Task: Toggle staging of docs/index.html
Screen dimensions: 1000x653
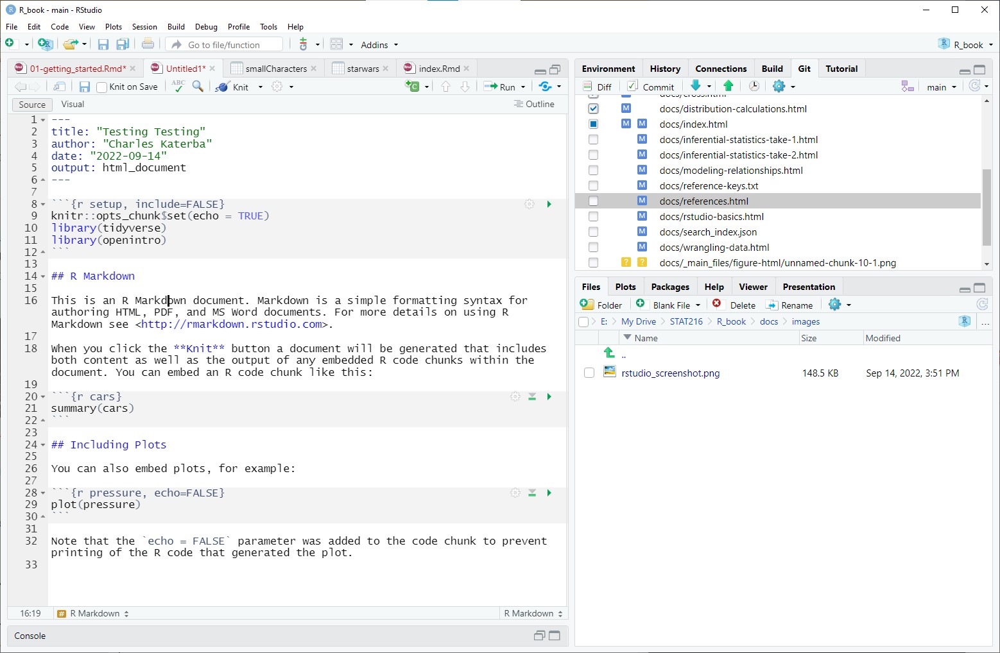Action: [x=593, y=124]
